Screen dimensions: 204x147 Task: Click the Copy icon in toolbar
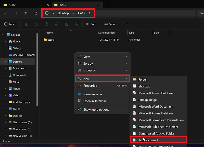click(36, 24)
